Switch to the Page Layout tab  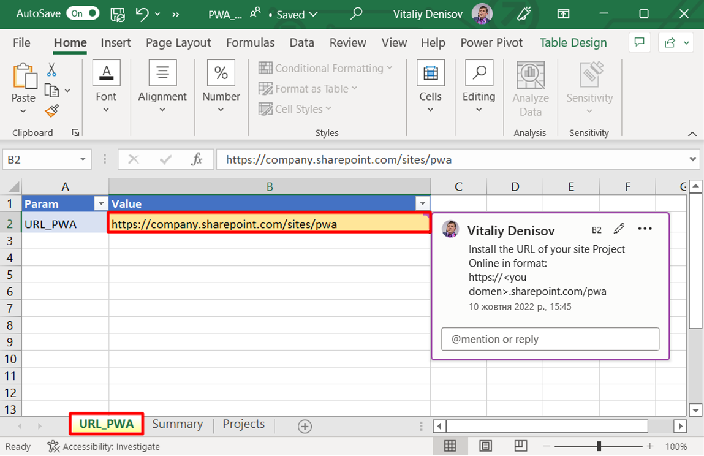(178, 43)
